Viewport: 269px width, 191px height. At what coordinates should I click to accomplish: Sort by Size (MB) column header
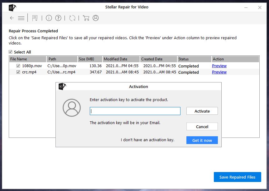pyautogui.click(x=90, y=59)
